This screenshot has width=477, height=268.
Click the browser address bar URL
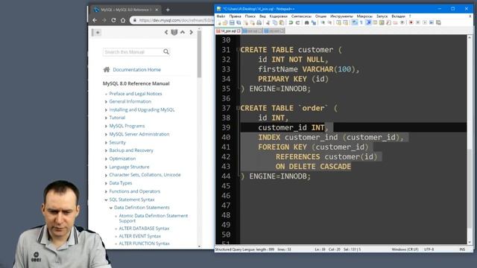[177, 20]
